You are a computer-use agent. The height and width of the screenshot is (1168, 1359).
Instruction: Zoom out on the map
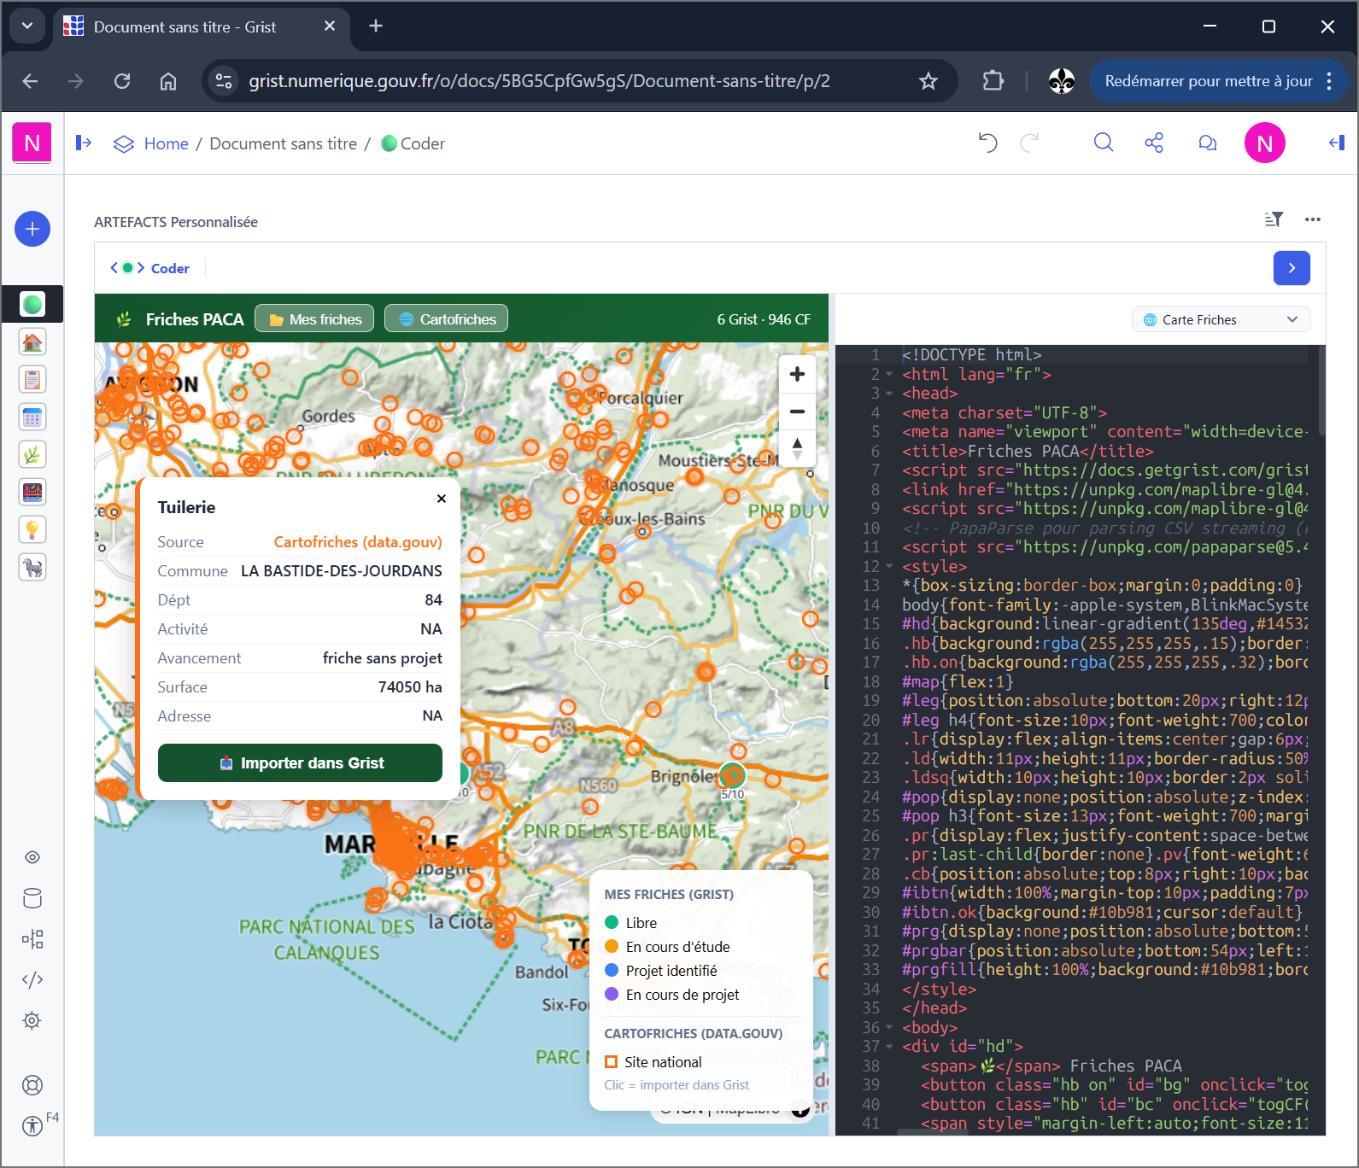(x=797, y=412)
